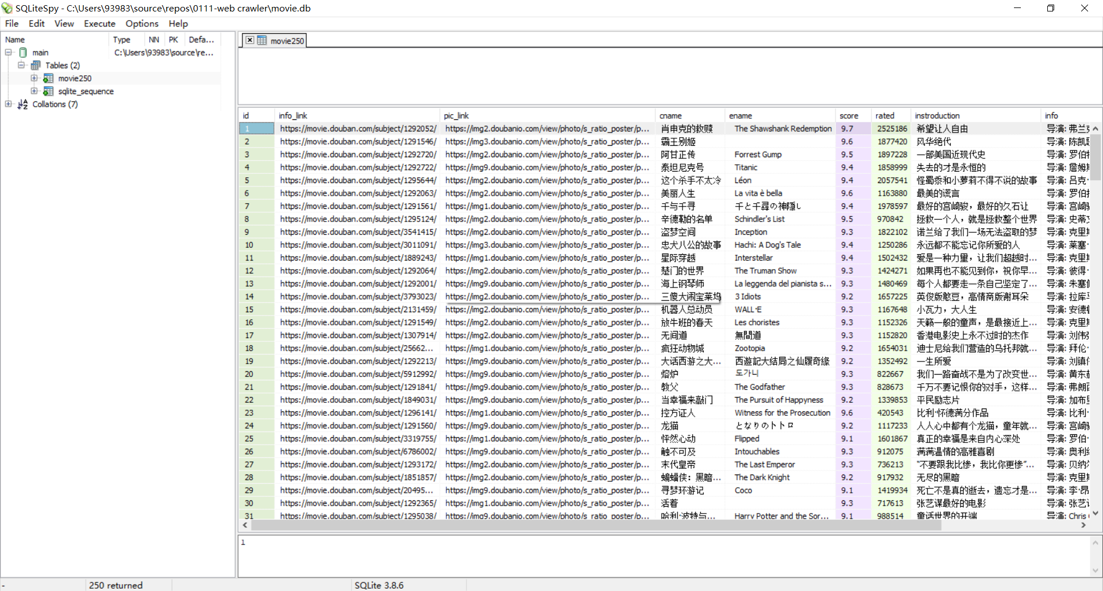Click the subject/1291546 info_link cell
The width and height of the screenshot is (1103, 591).
point(357,142)
